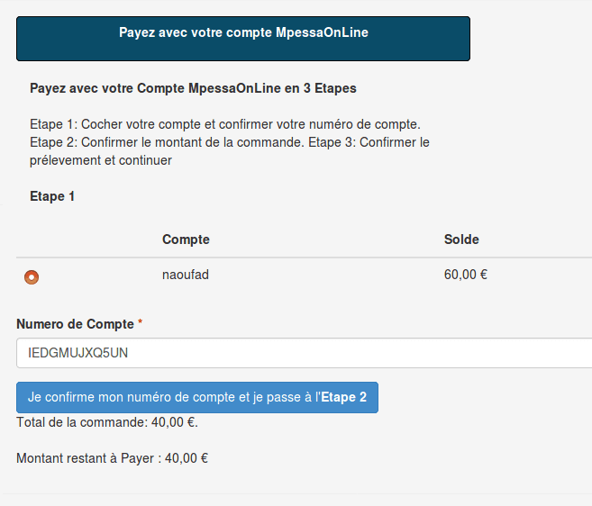The image size is (592, 506).
Task: Click the Etape 1 heading
Action: pyautogui.click(x=52, y=196)
